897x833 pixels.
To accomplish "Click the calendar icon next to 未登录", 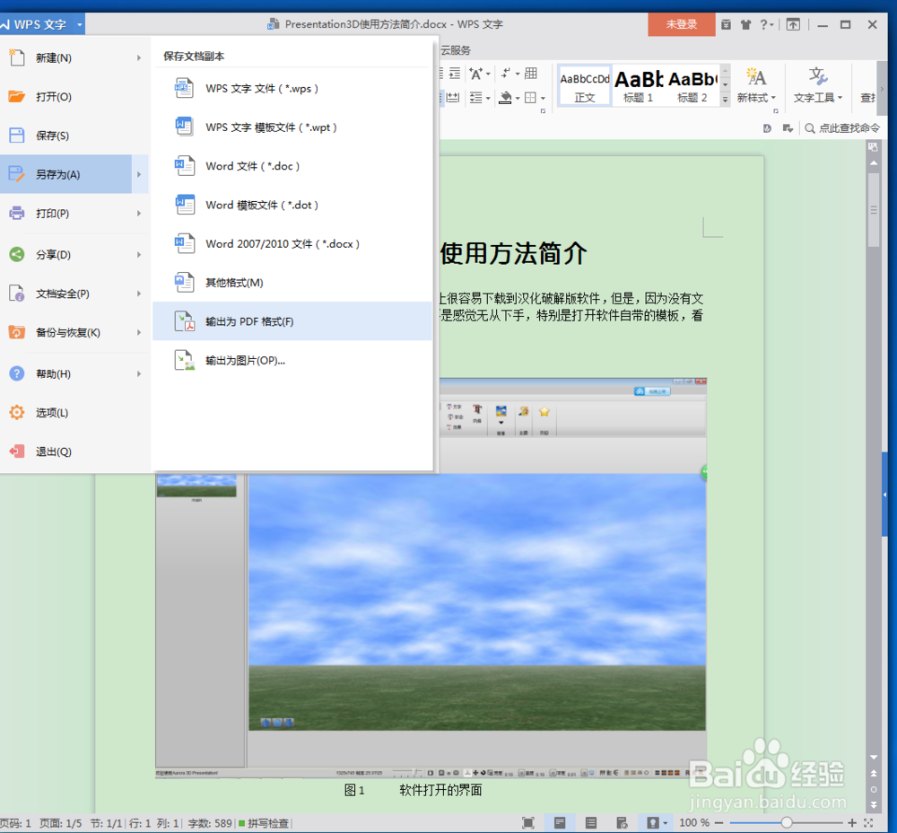I will 726,24.
